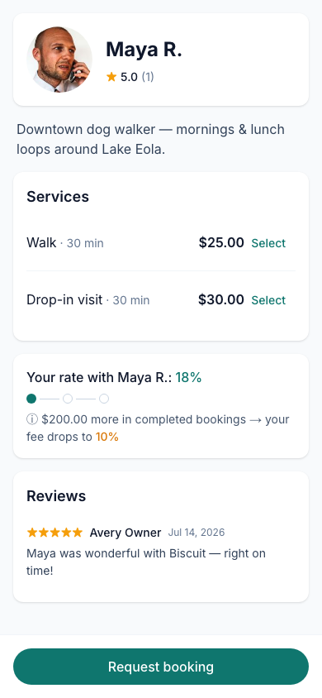Click the (1) review count
The width and height of the screenshot is (322, 698).
pyautogui.click(x=148, y=77)
